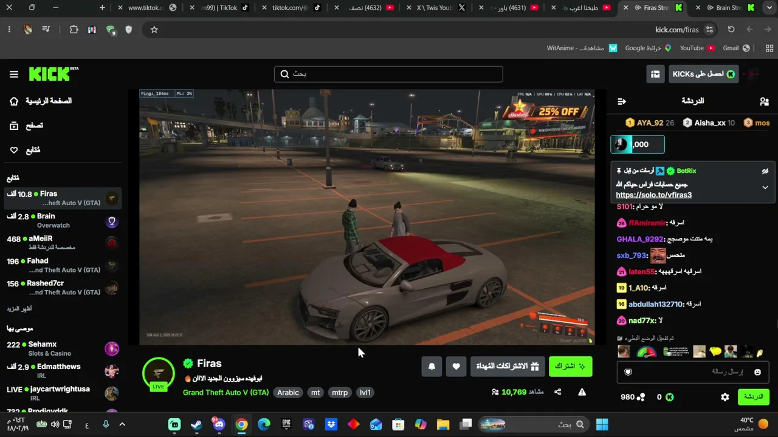Image resolution: width=778 pixels, height=437 pixels.
Task: Open Windows Start menu
Action: pyautogui.click(x=602, y=424)
